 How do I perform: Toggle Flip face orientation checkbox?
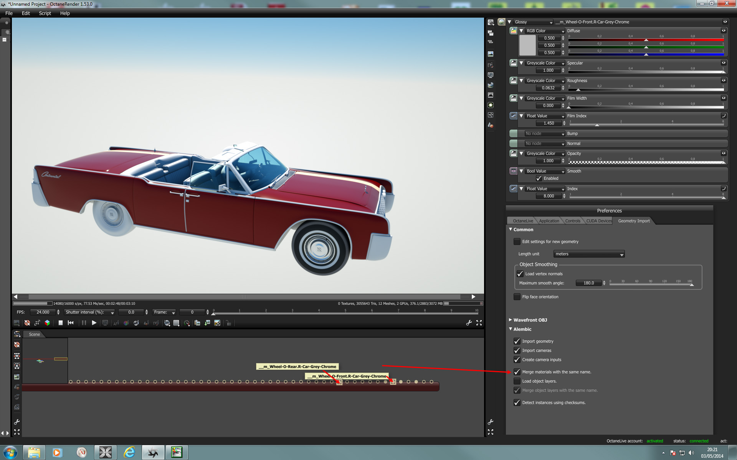[x=517, y=297]
